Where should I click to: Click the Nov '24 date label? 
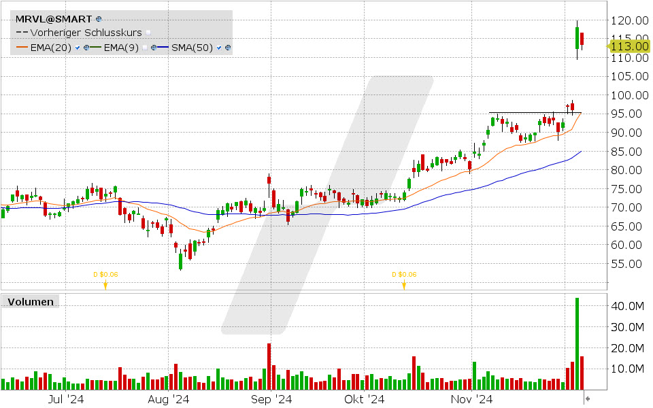pyautogui.click(x=471, y=399)
